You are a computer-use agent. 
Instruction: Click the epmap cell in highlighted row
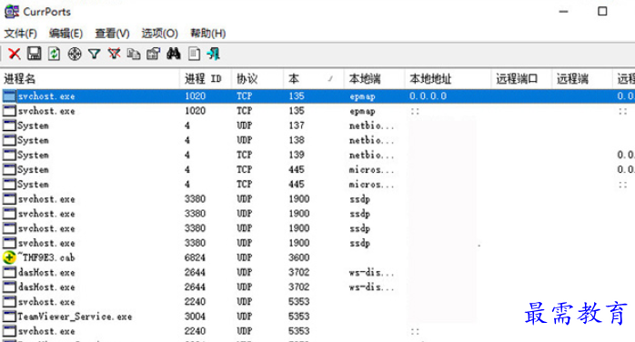point(362,96)
